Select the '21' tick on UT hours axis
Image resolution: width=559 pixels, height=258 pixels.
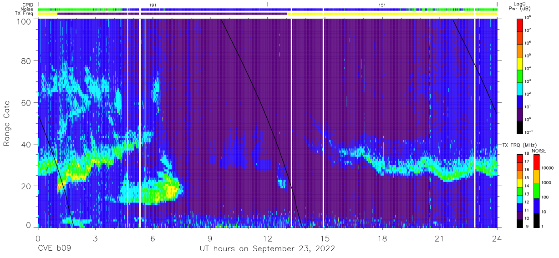tap(440, 238)
